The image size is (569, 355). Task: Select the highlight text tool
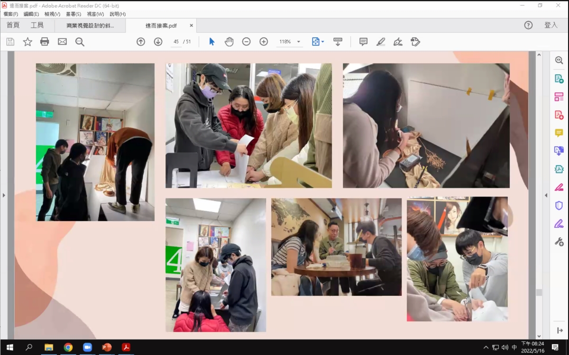[x=380, y=42]
